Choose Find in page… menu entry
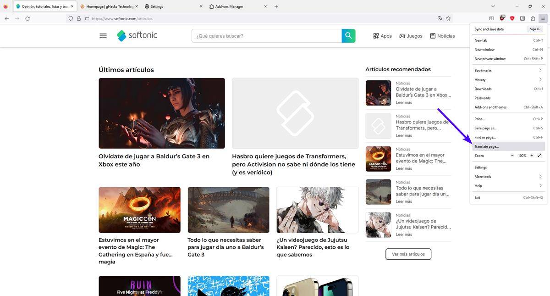 tap(508, 137)
